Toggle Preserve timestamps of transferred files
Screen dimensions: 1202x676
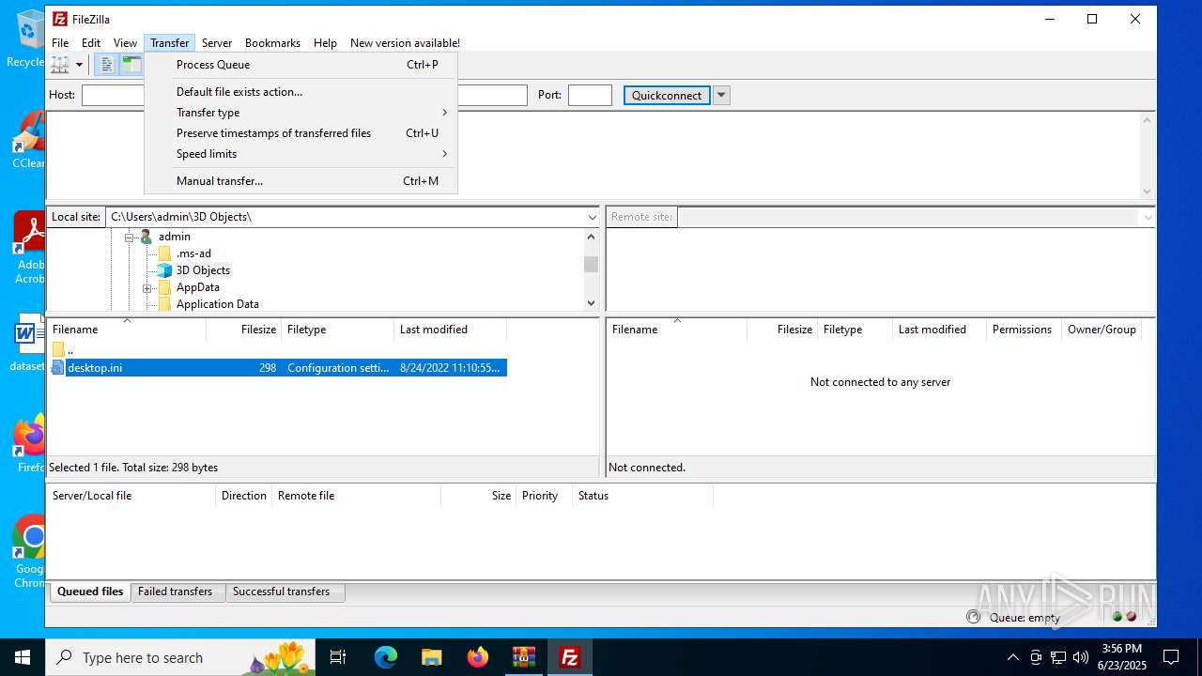coord(300,133)
